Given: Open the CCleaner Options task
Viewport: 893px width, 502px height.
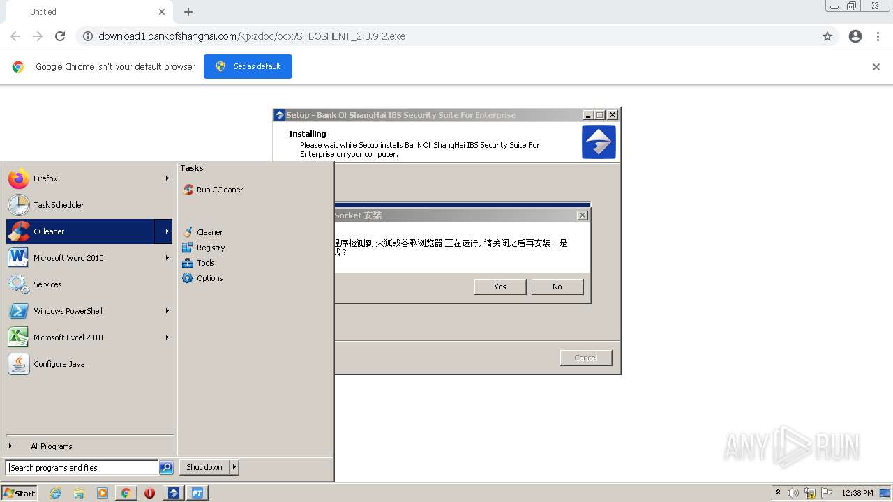Looking at the screenshot, I should point(202,278).
